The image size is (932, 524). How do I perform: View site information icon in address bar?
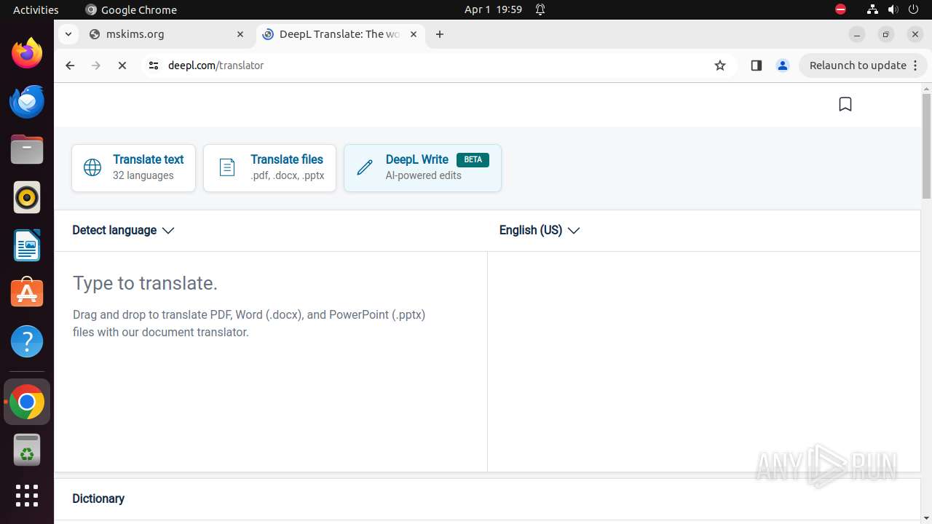[153, 65]
